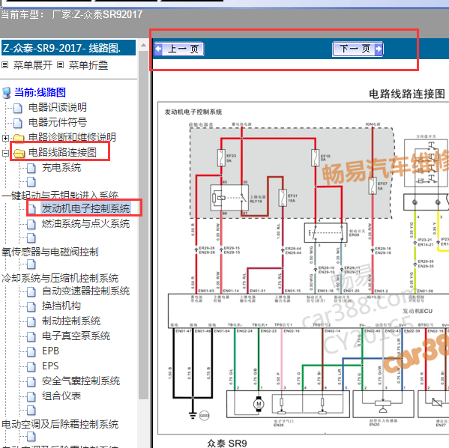Open 燃油系统与点火系统 diagram
The height and width of the screenshot is (448, 449).
coord(86,223)
